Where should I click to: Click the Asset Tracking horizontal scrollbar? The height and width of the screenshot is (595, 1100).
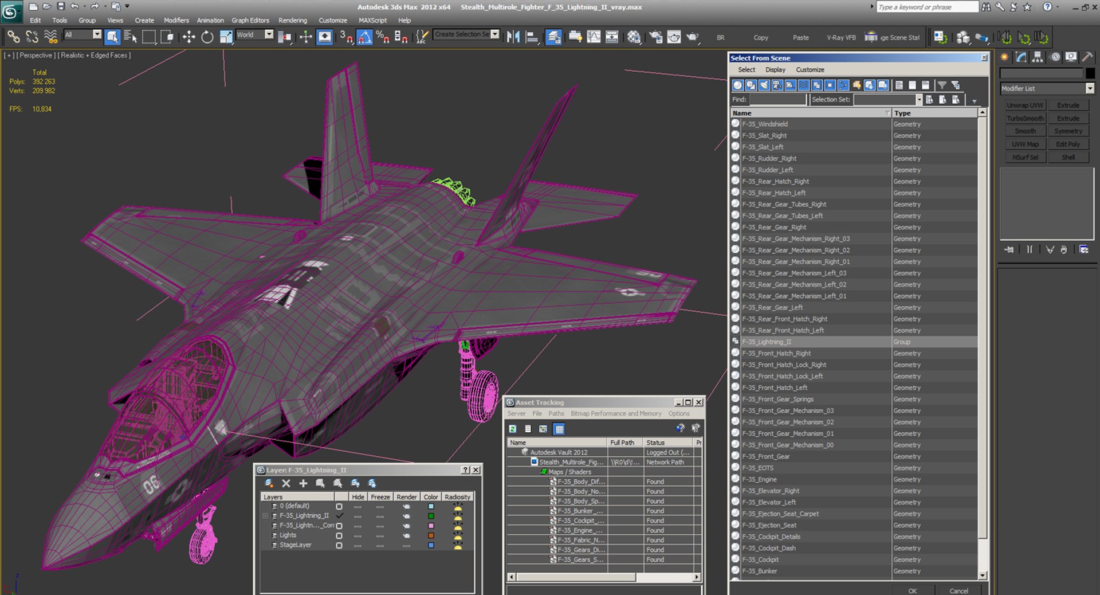pos(604,577)
